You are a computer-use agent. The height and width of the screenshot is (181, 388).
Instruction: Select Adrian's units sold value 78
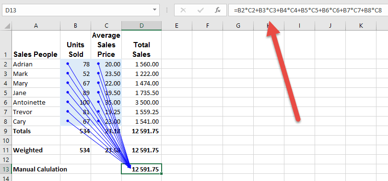pos(75,64)
